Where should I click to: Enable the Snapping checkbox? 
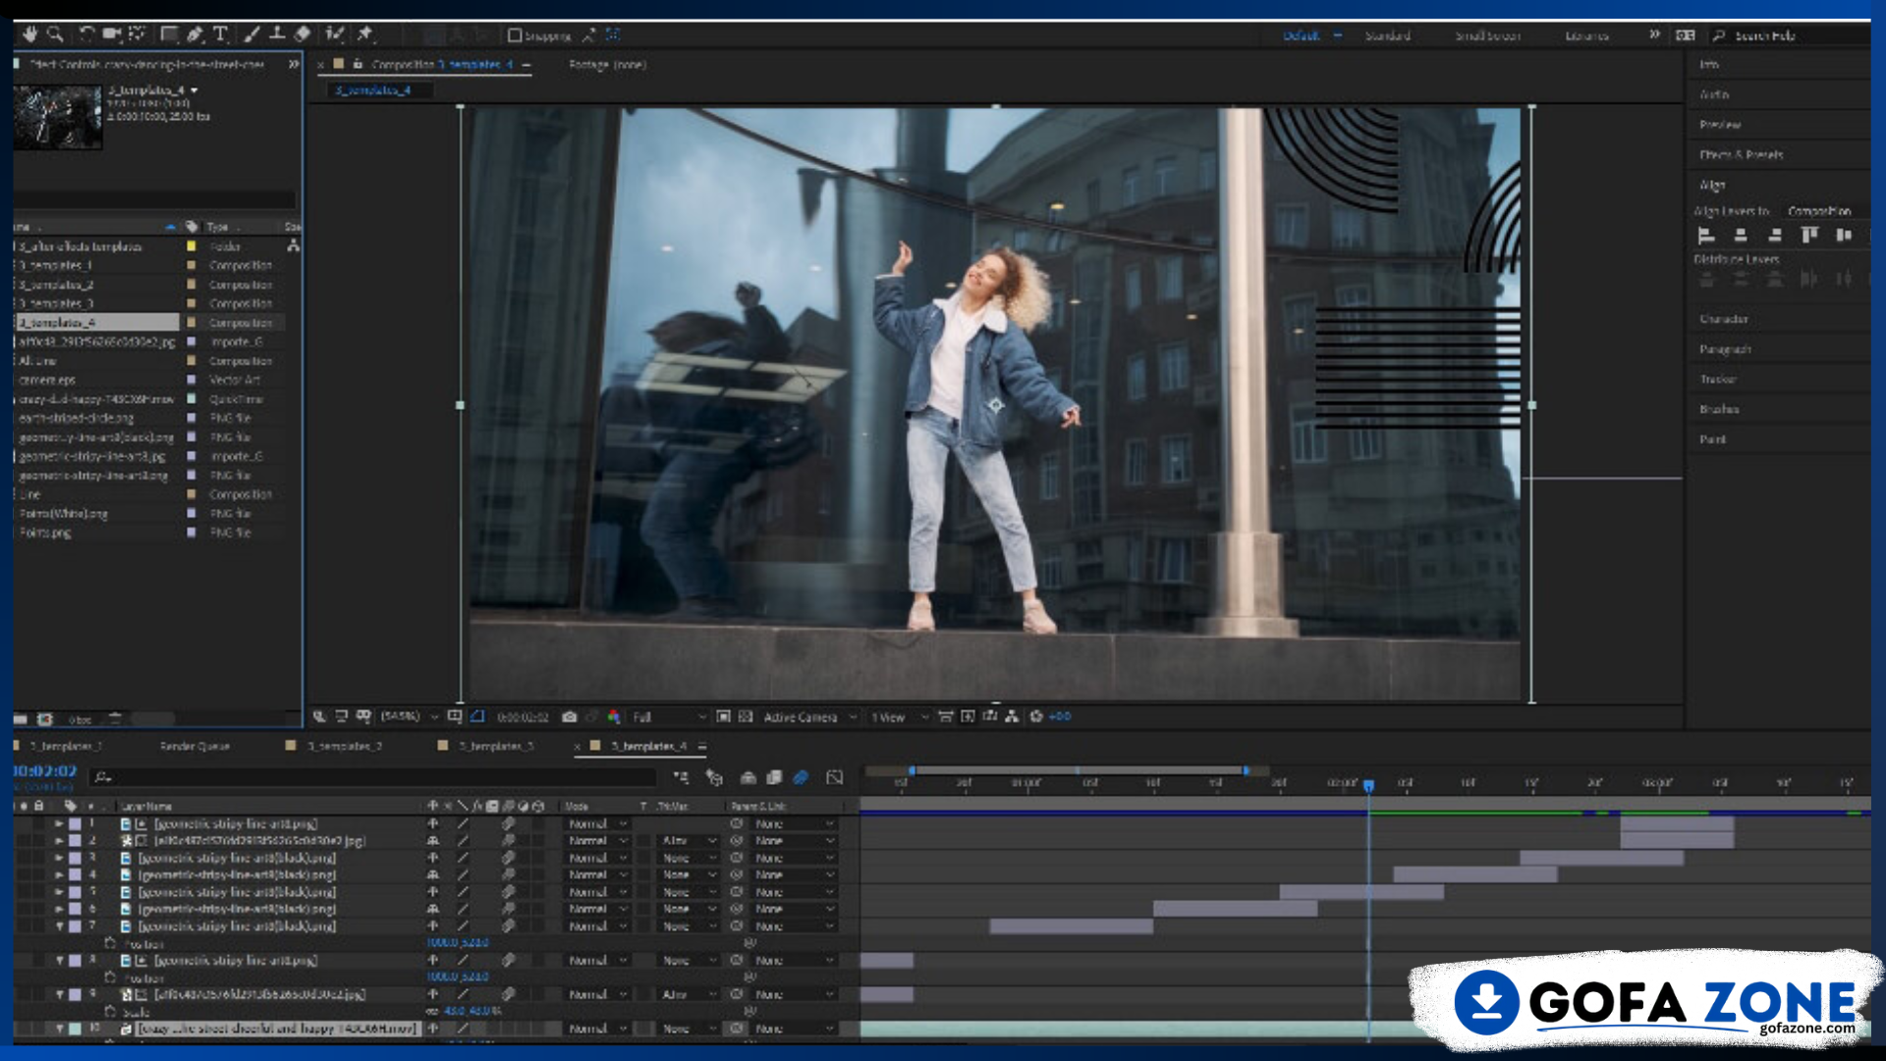[x=514, y=35]
